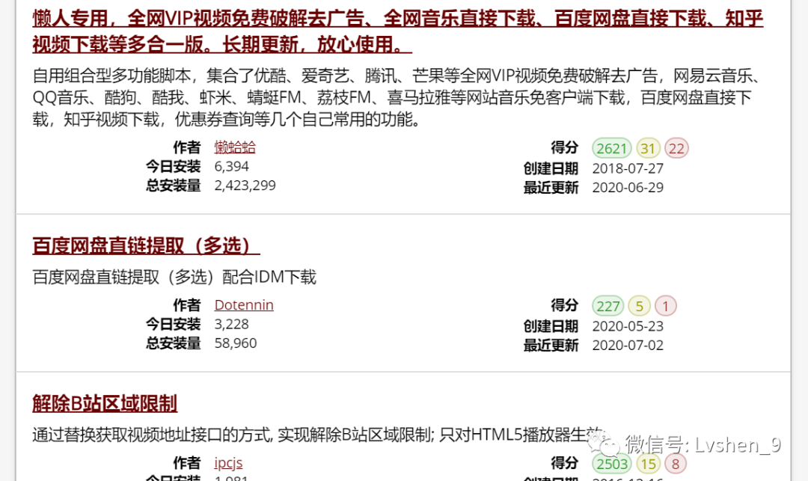Screen dimensions: 808x481
Task: Click yellow score badge 31
Action: [648, 148]
